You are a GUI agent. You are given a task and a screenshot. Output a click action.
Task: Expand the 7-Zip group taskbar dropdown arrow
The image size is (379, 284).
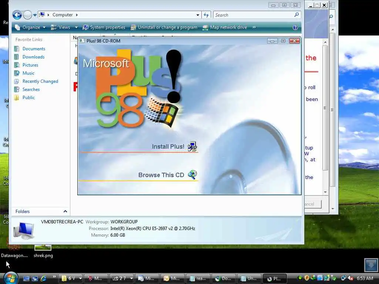[131, 278]
